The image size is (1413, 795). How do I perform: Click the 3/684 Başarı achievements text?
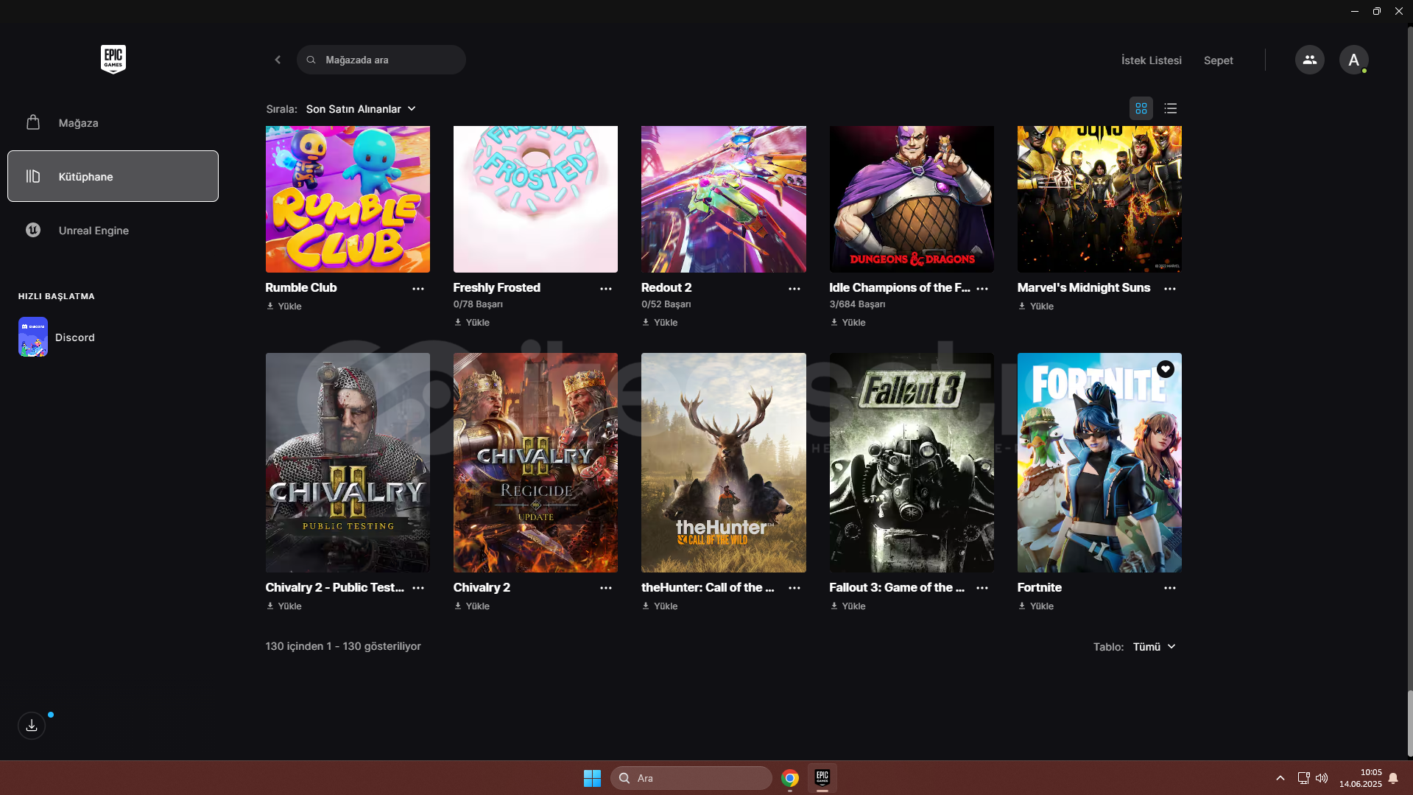tap(857, 304)
